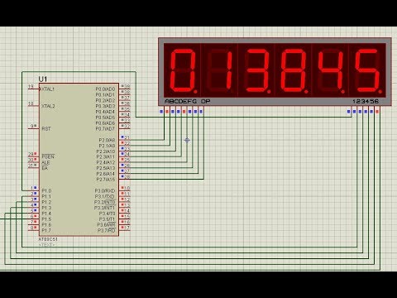Click the P0.7/AD7 pin label
This screenshot has height=298, width=397.
pyautogui.click(x=105, y=128)
